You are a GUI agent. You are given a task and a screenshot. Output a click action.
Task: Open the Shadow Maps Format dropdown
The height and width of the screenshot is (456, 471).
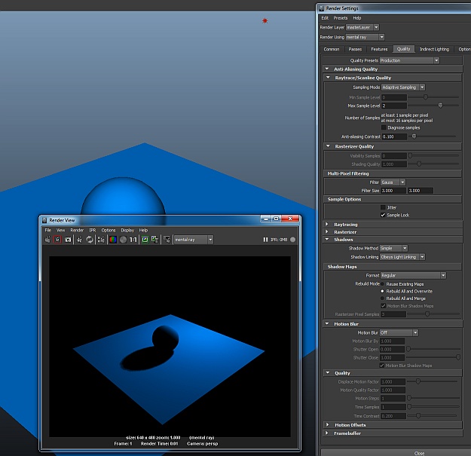coord(413,275)
